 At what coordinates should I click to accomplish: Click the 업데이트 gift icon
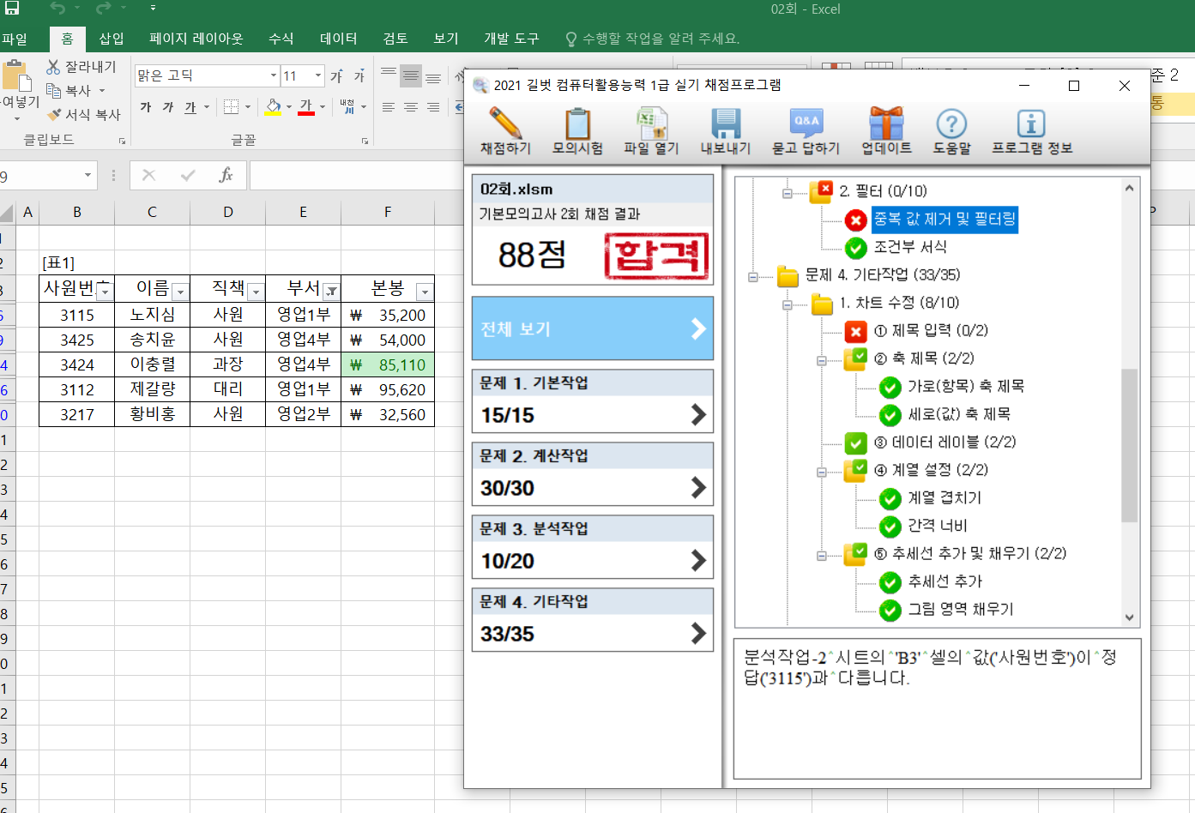(886, 125)
